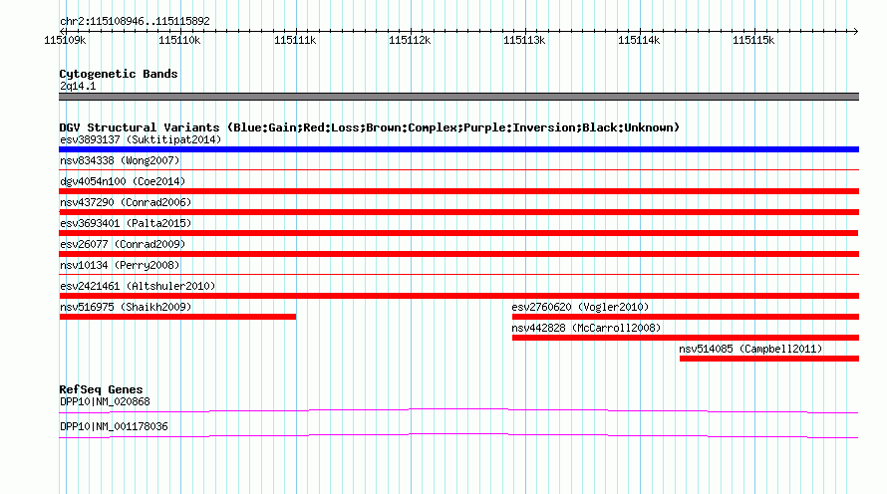Open variant esv2421461 (Altshuler2010) label

(138, 286)
